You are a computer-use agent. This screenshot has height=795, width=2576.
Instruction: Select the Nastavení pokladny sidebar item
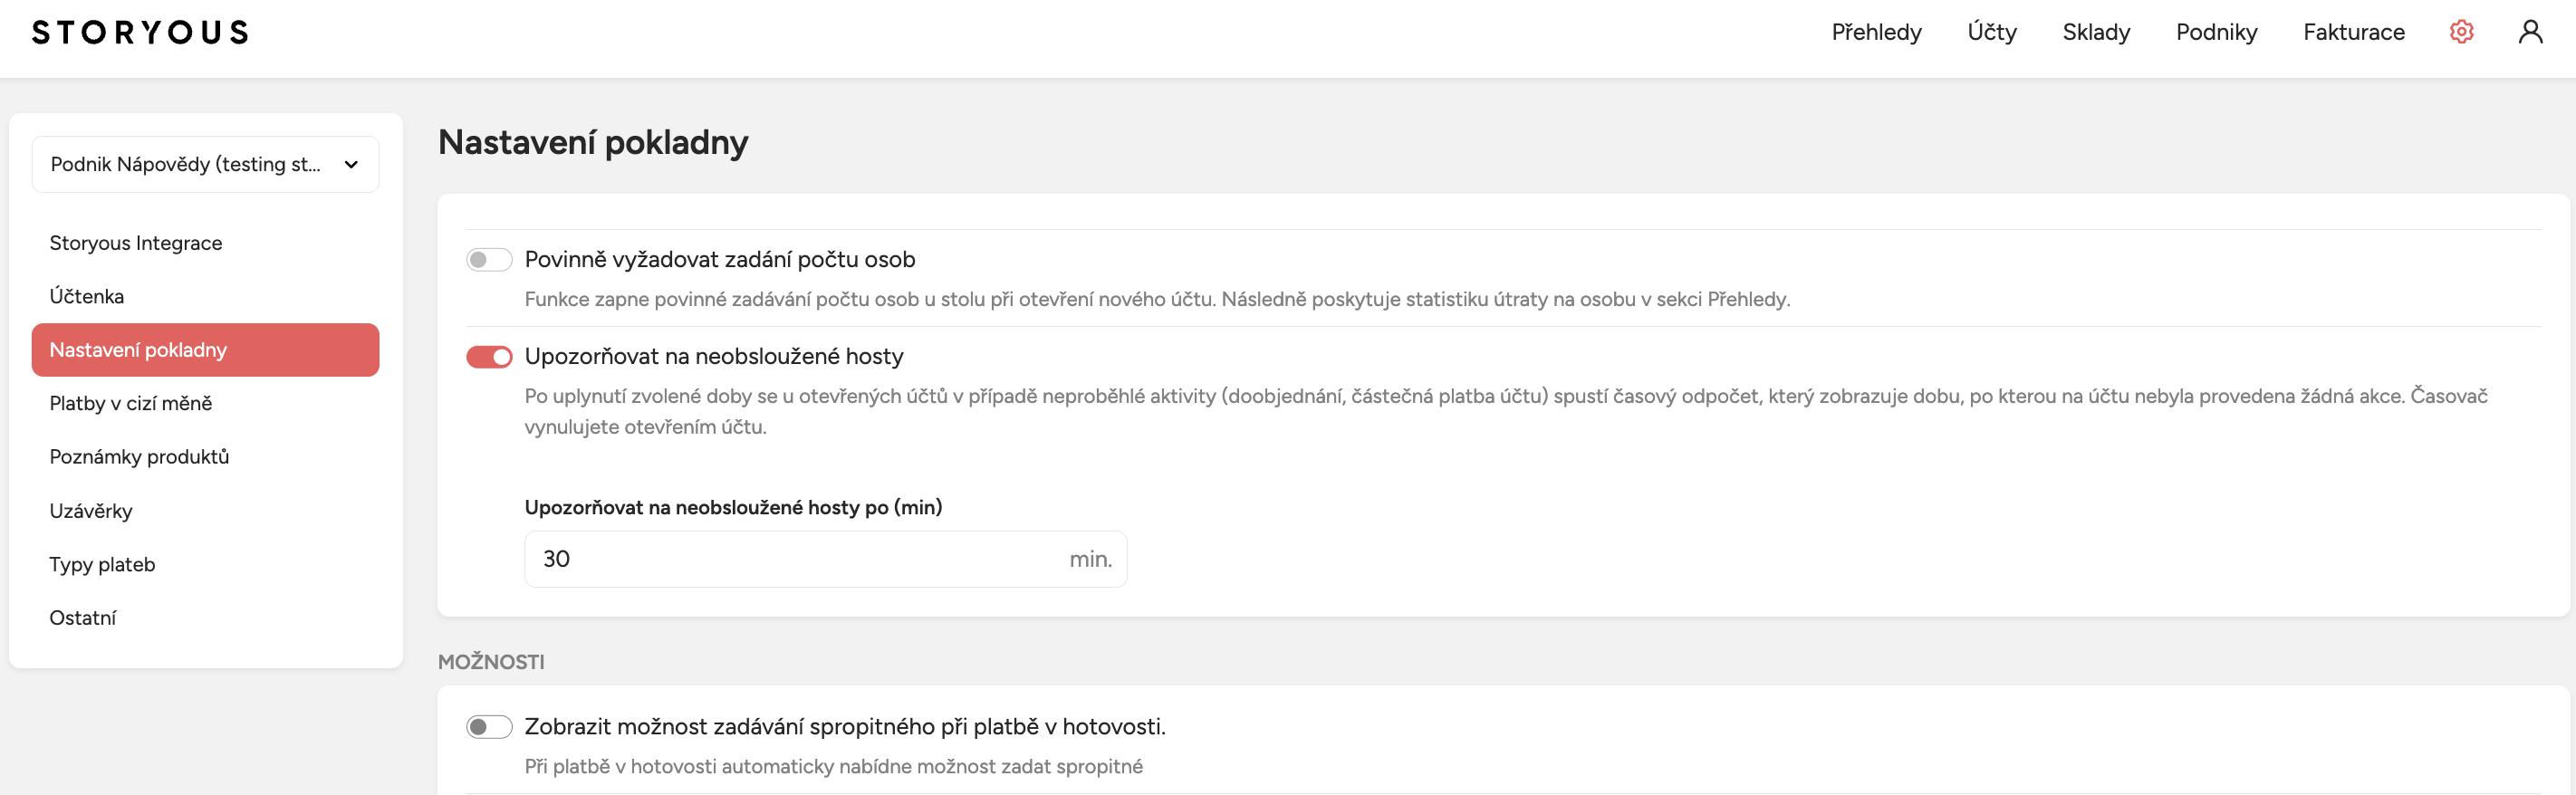(205, 350)
